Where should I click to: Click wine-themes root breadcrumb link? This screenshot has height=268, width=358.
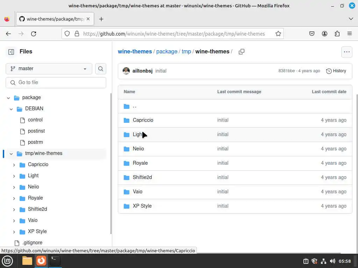pos(135,52)
